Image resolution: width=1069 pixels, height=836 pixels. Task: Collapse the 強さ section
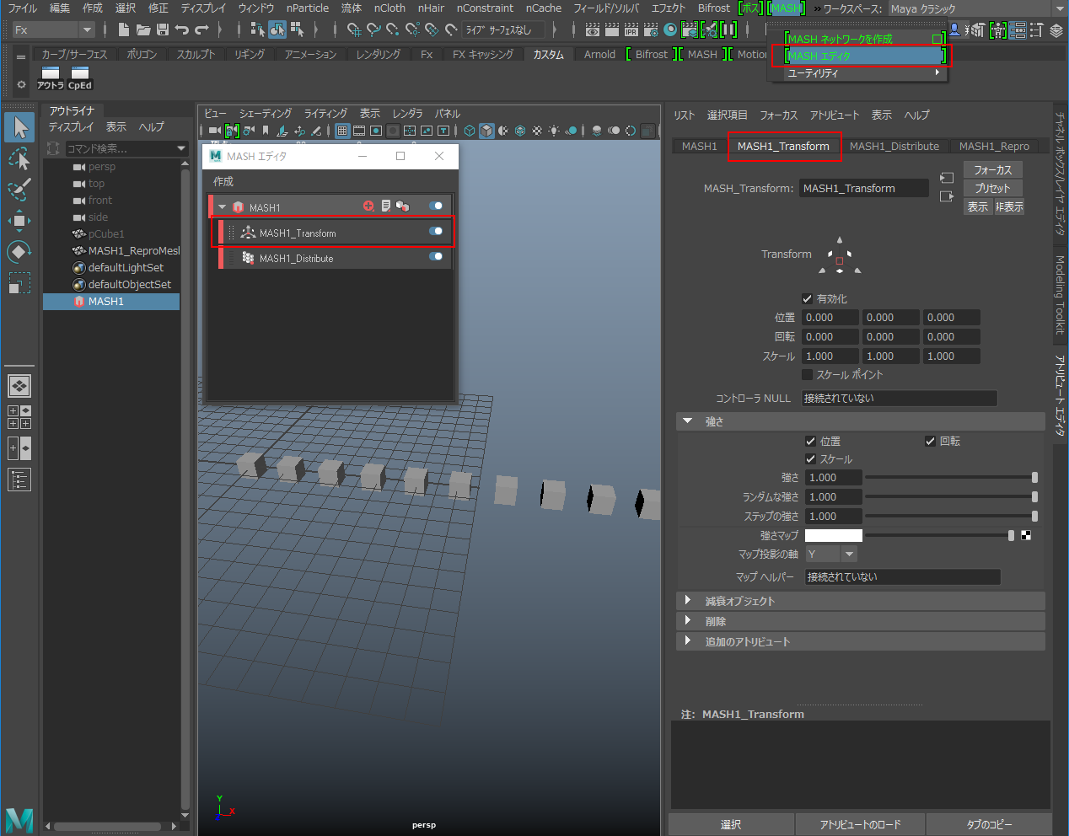pyautogui.click(x=688, y=421)
